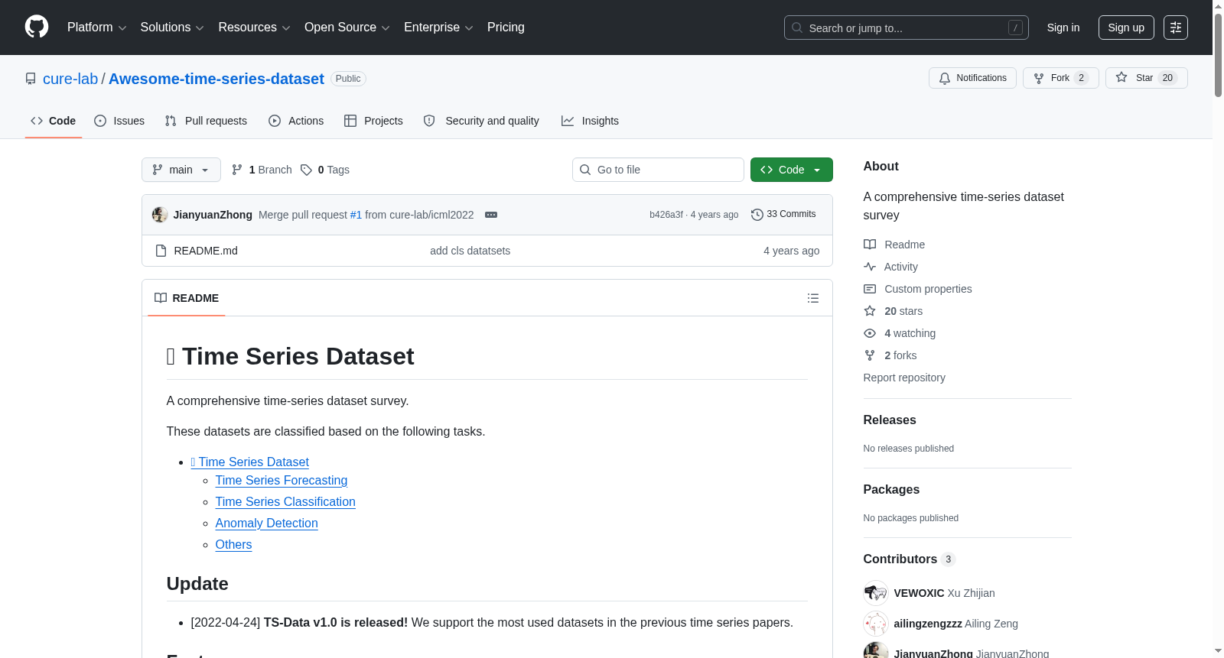Screen dimensions: 1224x658
Task: View the 20 stars list
Action: point(894,311)
